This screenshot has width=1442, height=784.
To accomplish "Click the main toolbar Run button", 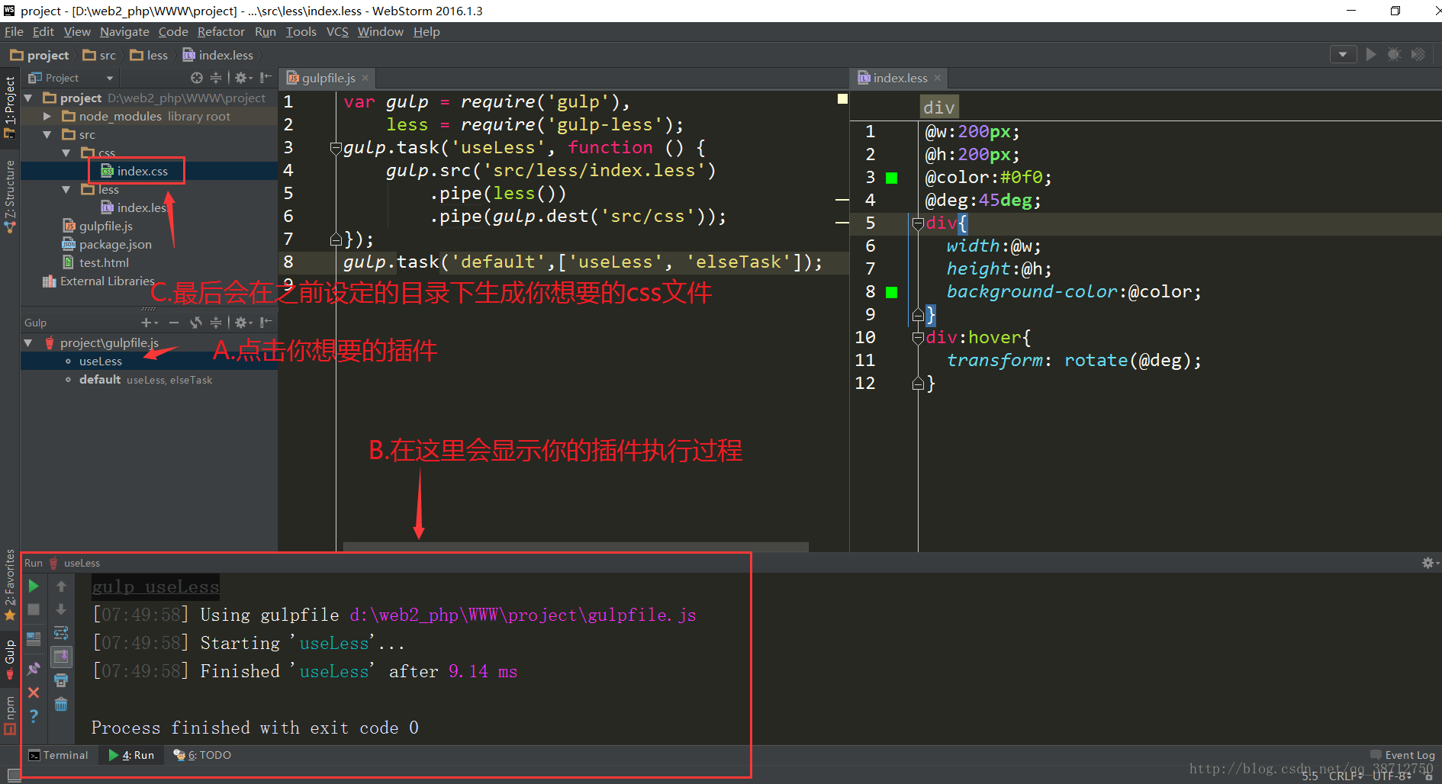I will click(x=1371, y=54).
